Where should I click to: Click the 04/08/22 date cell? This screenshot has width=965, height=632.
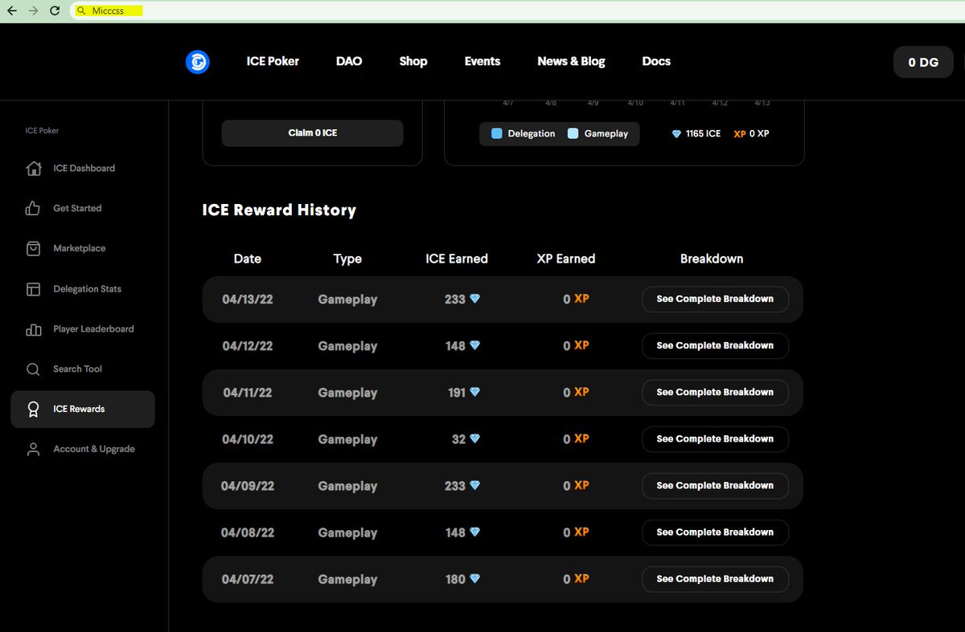click(248, 532)
